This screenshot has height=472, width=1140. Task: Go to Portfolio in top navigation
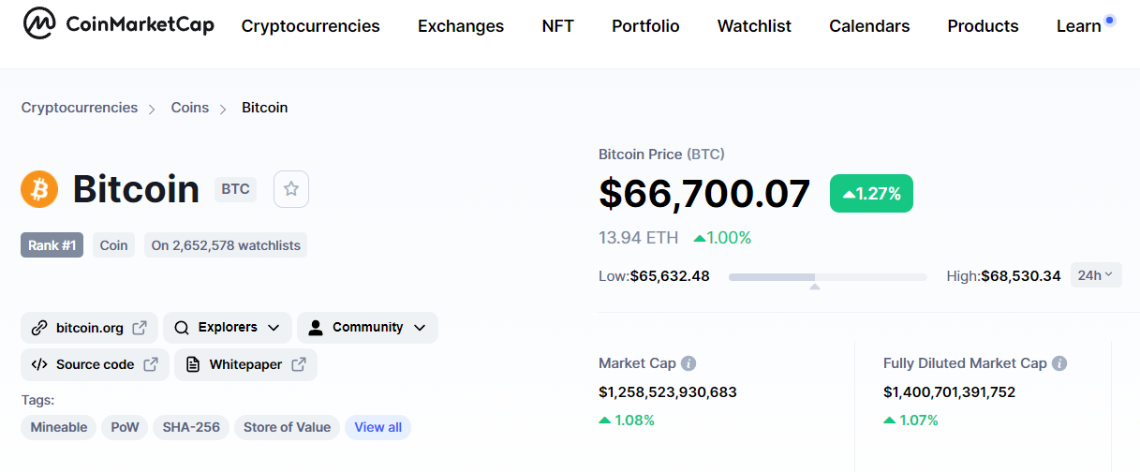click(x=645, y=26)
